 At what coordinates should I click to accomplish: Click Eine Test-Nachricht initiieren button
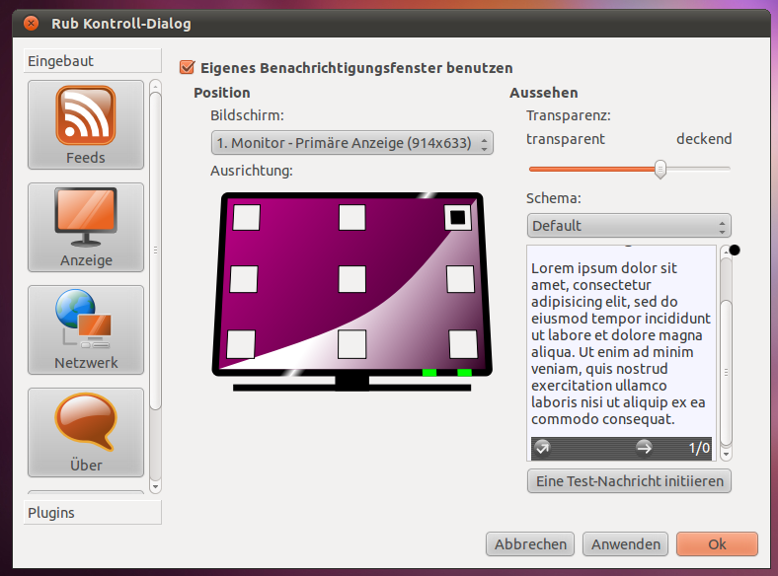point(629,481)
